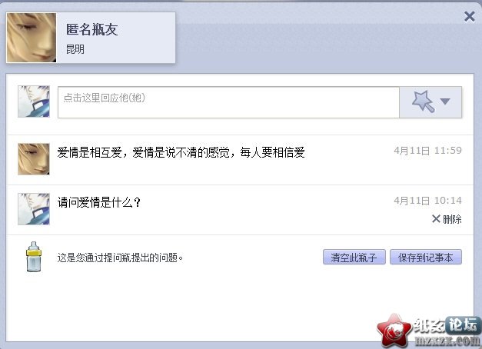
Task: Click the location text 昆明
Action: coord(75,49)
